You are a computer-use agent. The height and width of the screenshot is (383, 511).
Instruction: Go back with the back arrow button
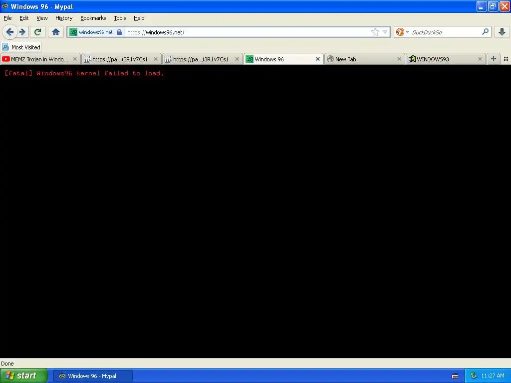tap(10, 32)
